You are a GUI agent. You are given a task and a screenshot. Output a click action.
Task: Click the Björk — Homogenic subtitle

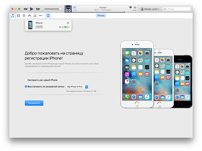(103, 10)
